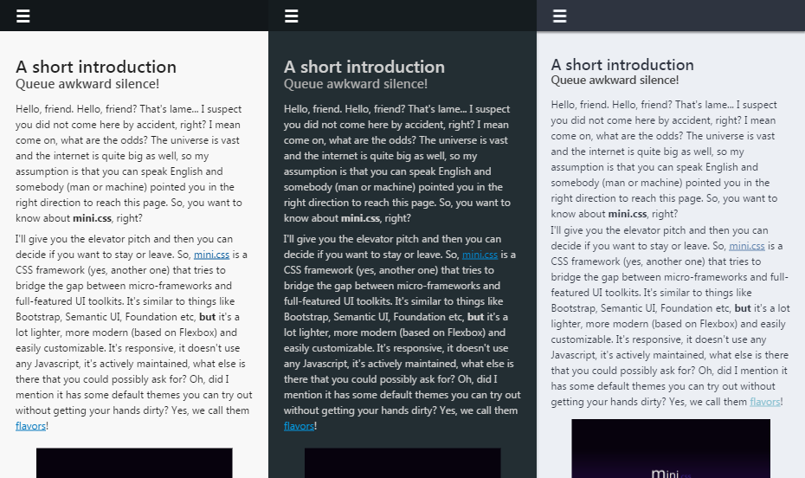Open the flavors link in the left panel
The image size is (805, 478).
[x=30, y=426]
